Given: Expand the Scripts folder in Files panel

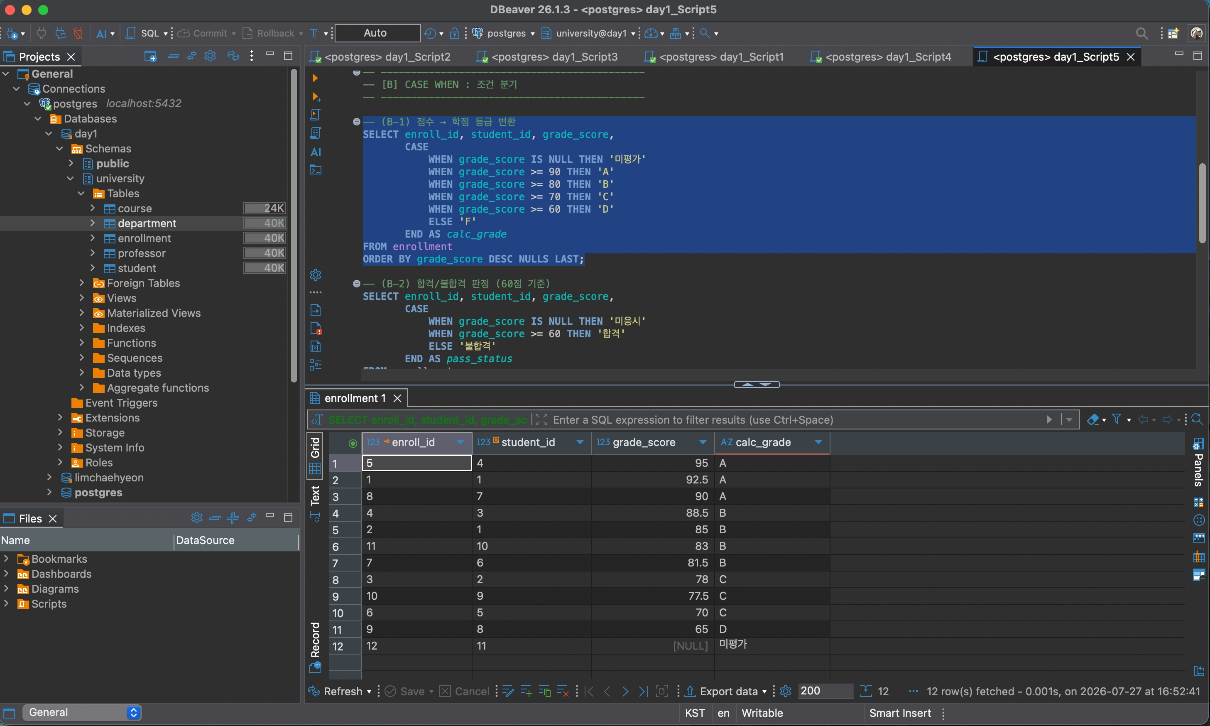Looking at the screenshot, I should pos(6,603).
